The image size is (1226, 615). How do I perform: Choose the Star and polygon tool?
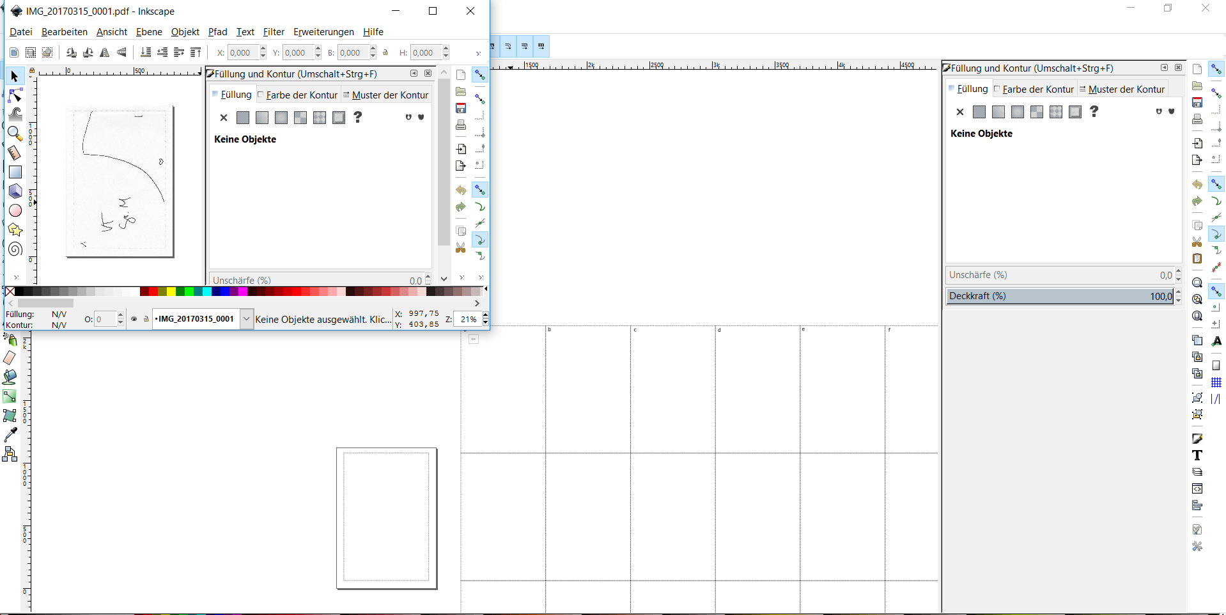(15, 230)
